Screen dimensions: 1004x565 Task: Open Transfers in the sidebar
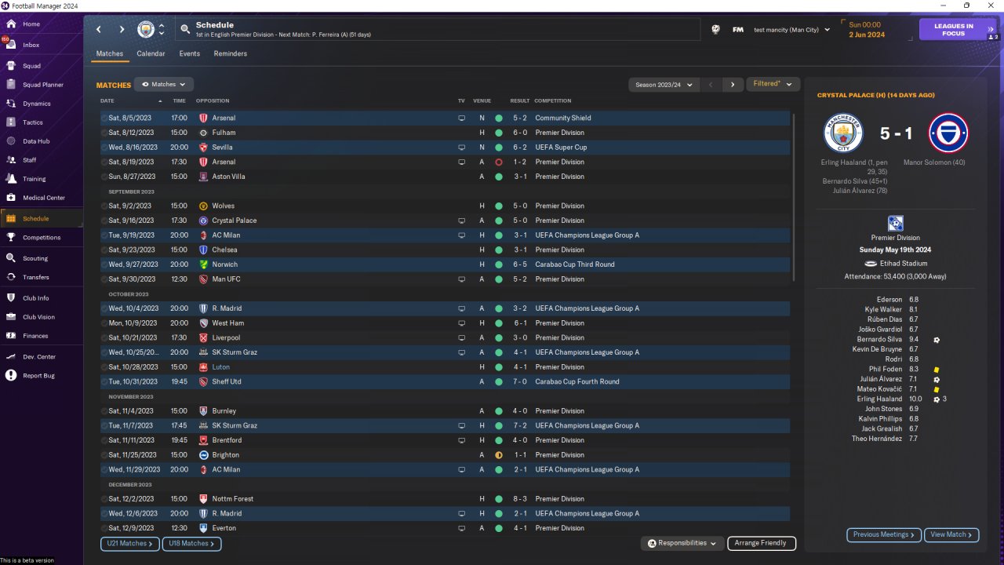[35, 277]
